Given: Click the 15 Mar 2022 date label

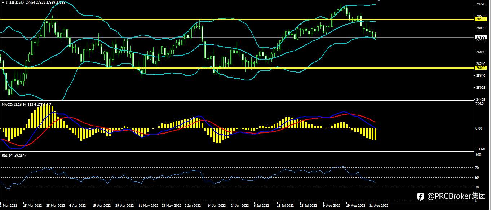Looking at the screenshot, I should 32,205.
